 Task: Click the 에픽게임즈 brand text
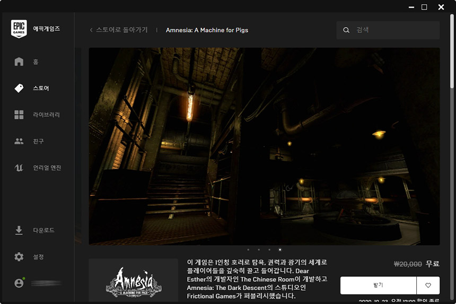pos(47,29)
